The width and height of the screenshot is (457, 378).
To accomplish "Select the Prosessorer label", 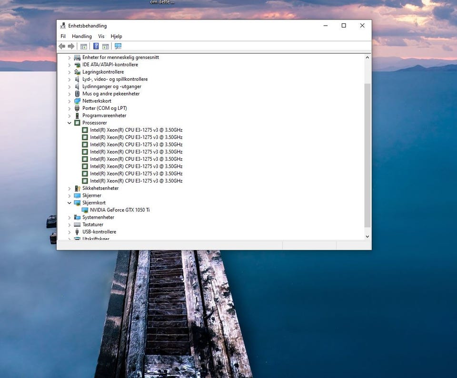I will [94, 123].
